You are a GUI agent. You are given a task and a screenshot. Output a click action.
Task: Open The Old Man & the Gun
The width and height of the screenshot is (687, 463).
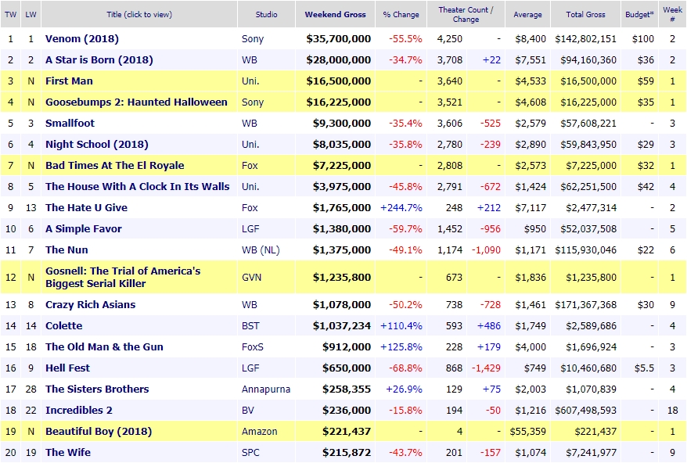click(104, 347)
